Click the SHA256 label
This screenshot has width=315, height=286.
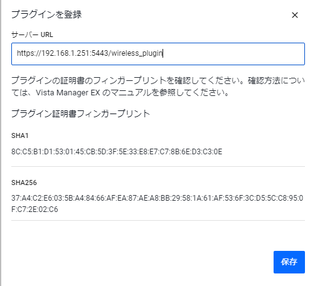coord(24,183)
